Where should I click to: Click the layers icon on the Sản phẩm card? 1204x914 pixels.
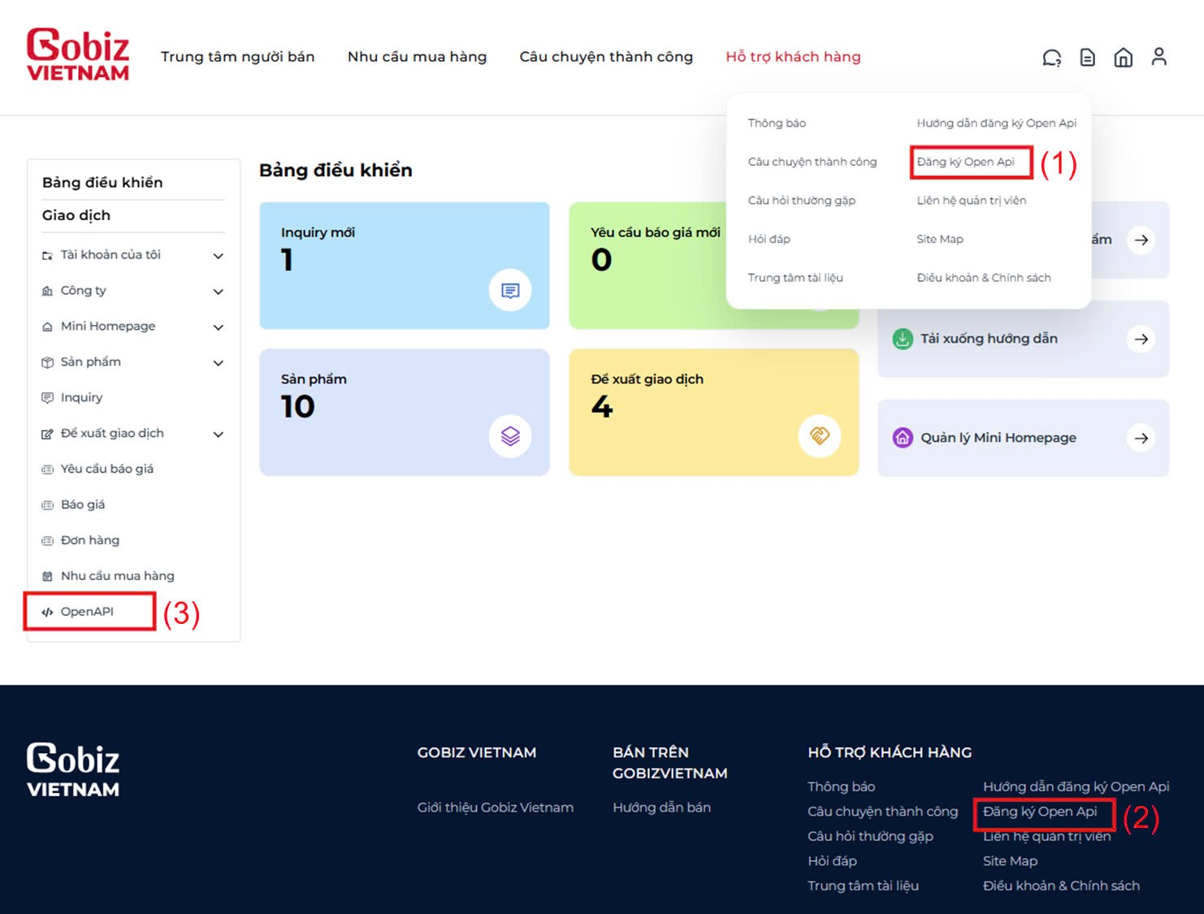pyautogui.click(x=510, y=435)
